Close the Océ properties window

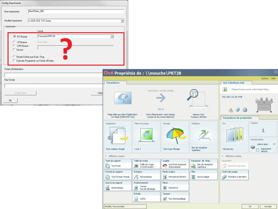coord(276,72)
